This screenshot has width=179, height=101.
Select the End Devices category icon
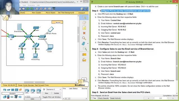pyautogui.click(x=5, y=97)
